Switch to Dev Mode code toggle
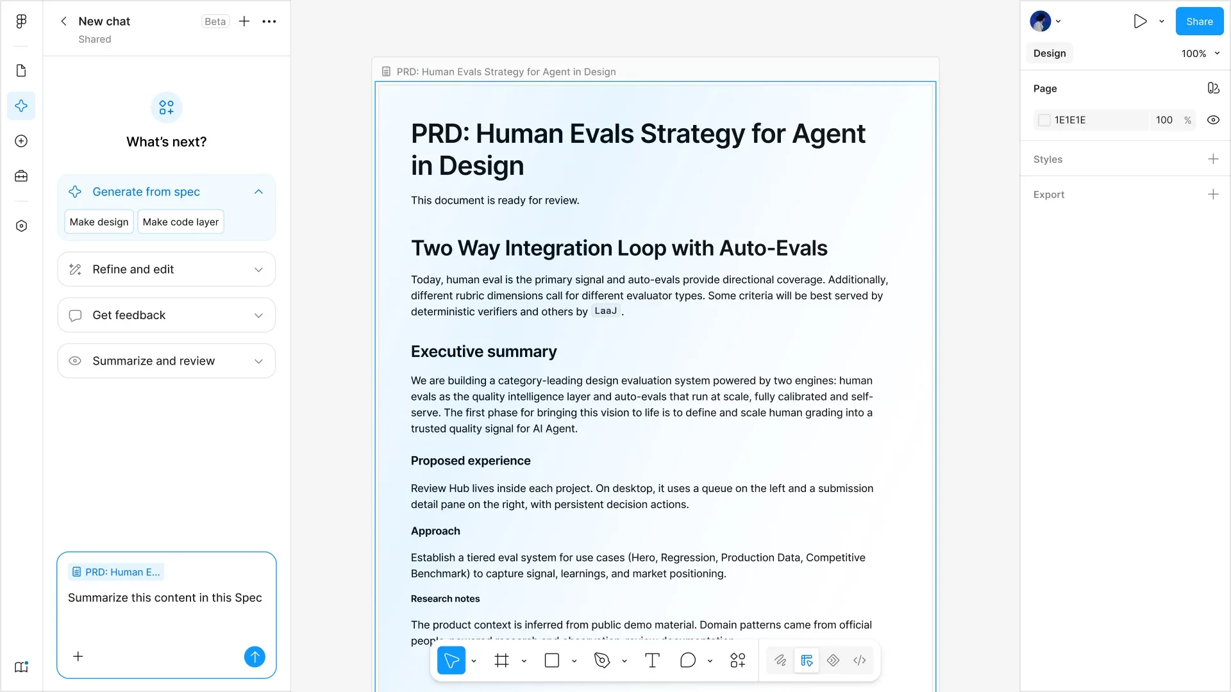 (x=860, y=661)
